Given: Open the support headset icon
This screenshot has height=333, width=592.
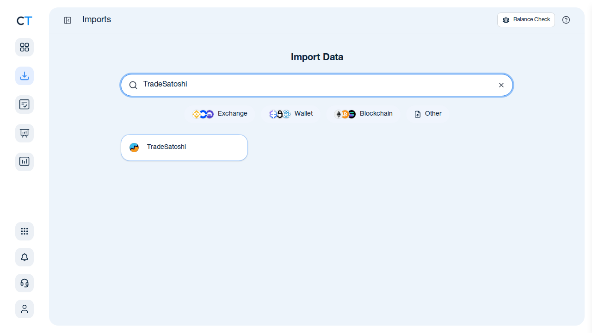Looking at the screenshot, I should click(25, 283).
